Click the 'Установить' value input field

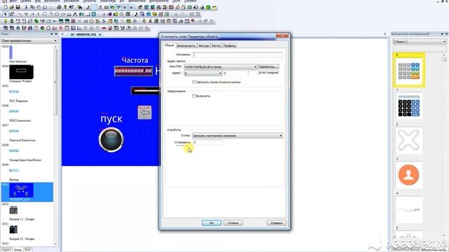point(208,142)
